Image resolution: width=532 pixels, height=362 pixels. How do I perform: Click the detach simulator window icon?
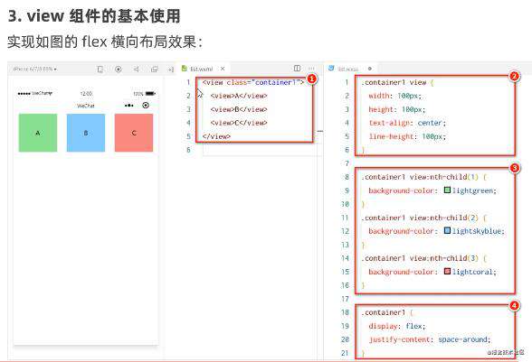tap(155, 70)
